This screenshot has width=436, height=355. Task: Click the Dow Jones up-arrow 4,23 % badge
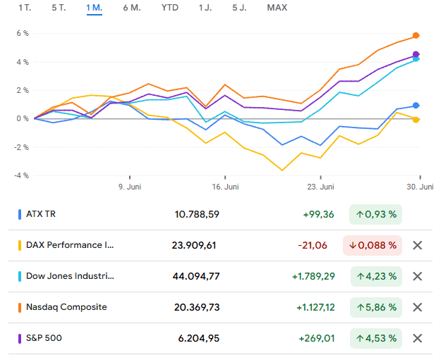coord(376,276)
